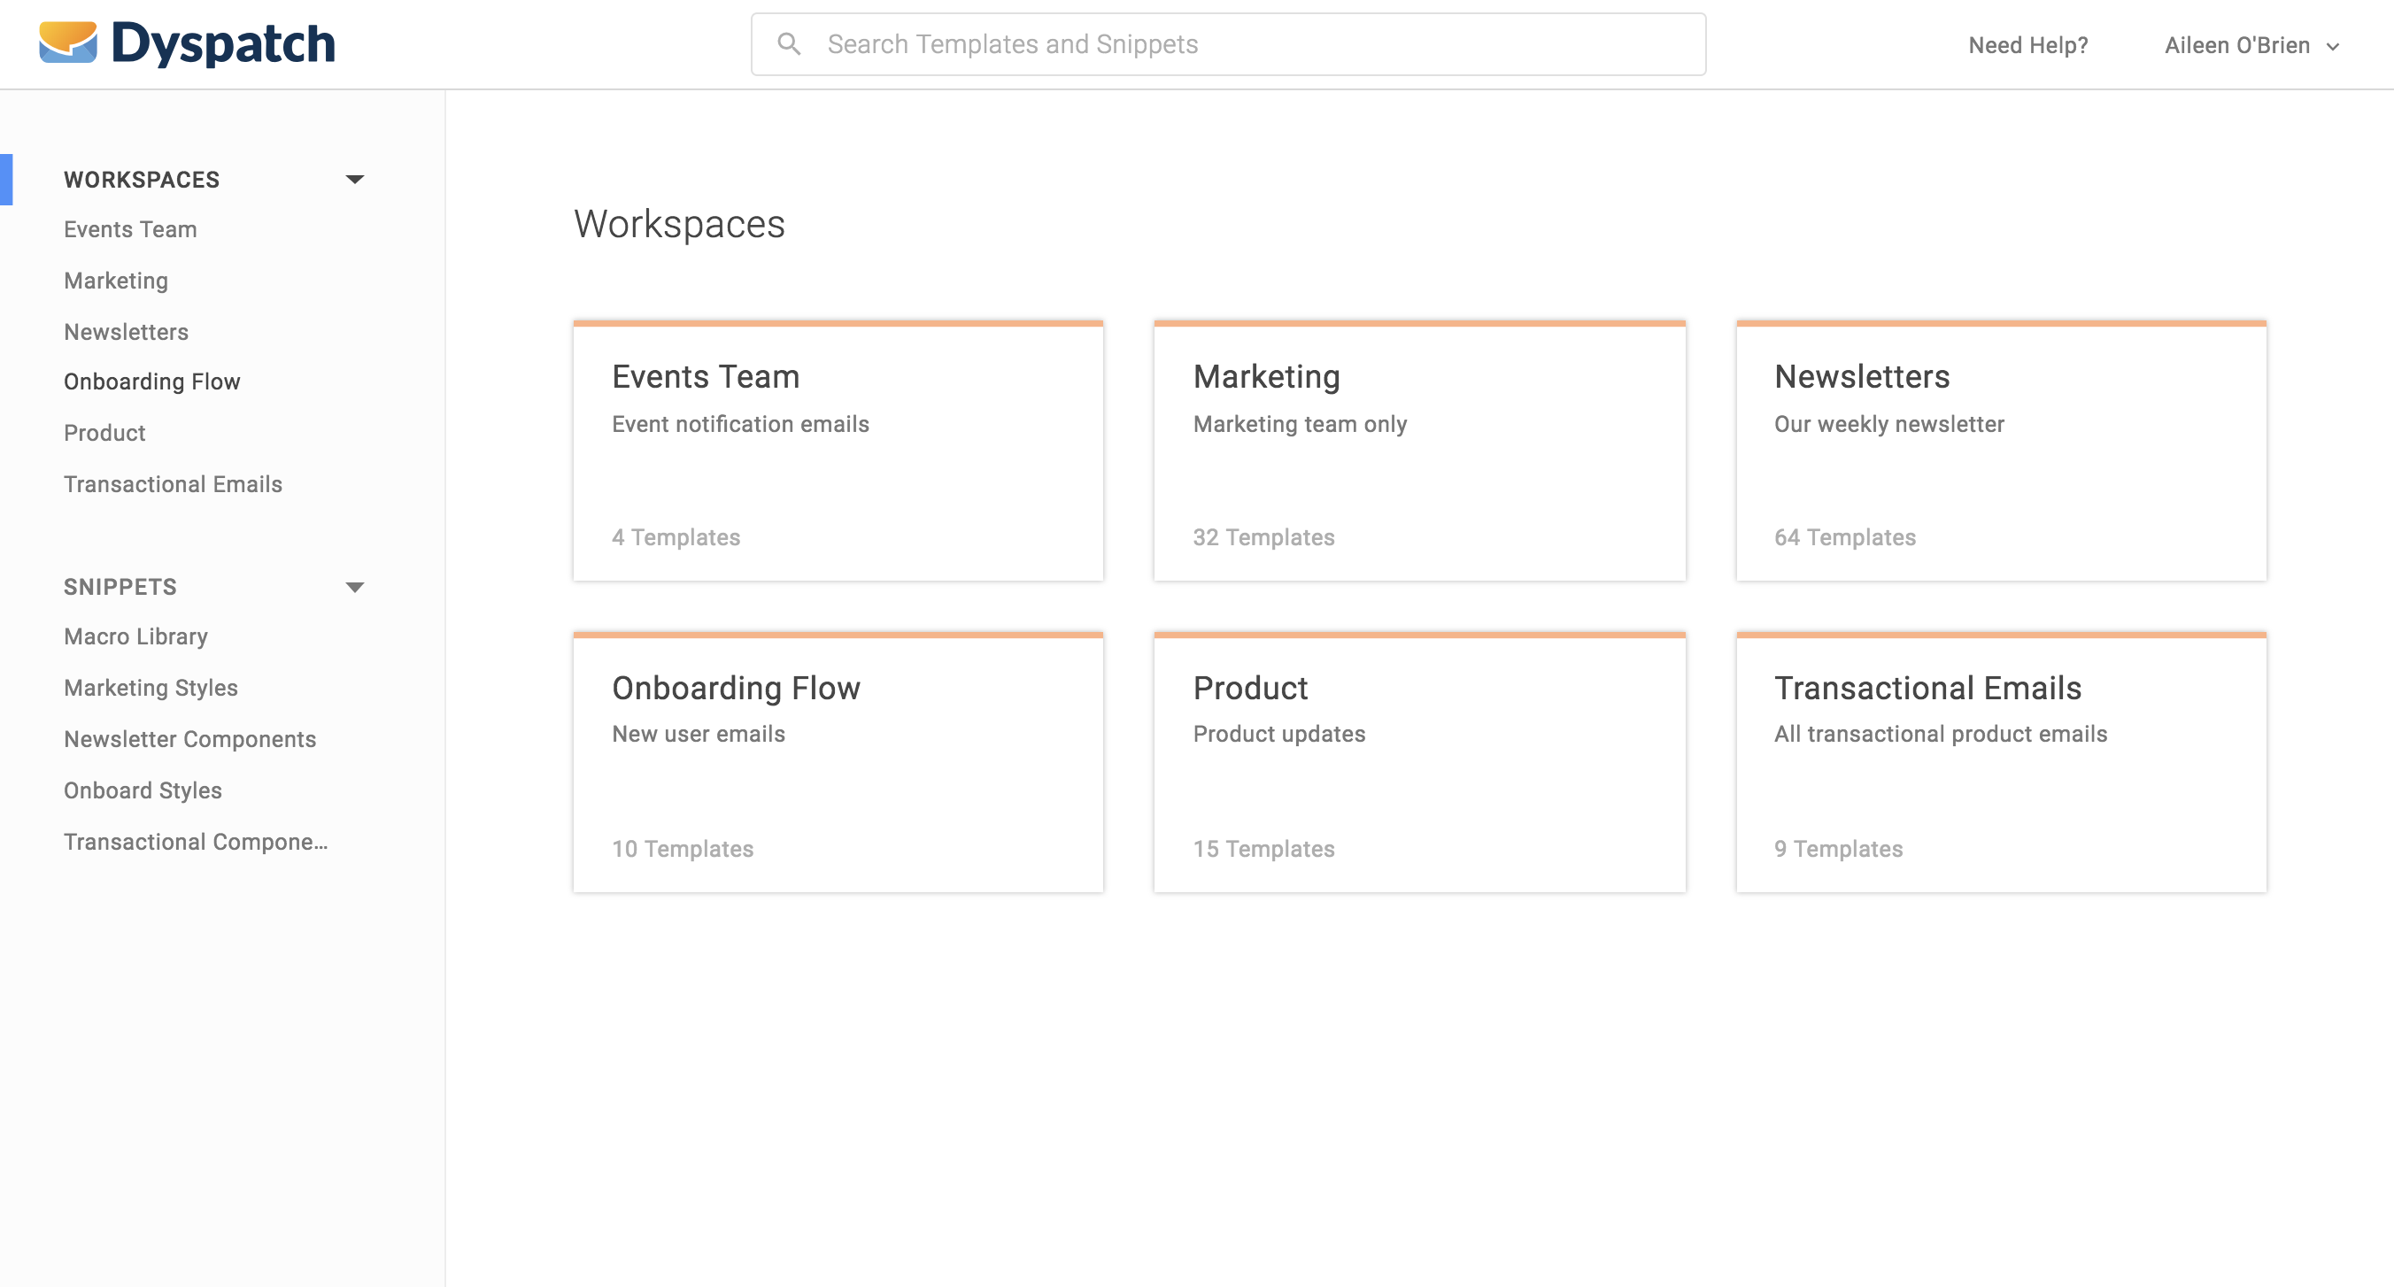Viewport: 2394px width, 1287px height.
Task: Open the Marketing Styles snippet
Action: click(151, 688)
